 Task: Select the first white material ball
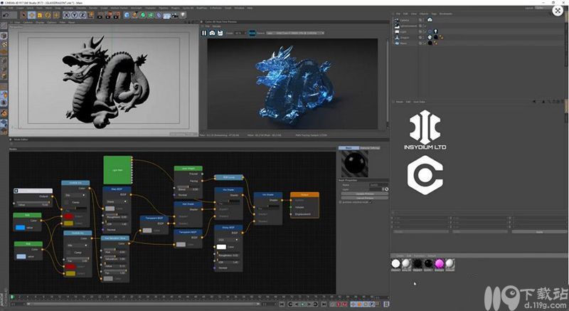pyautogui.click(x=396, y=264)
